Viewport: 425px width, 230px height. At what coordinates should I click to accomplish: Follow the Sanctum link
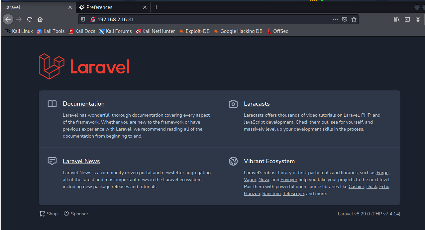click(271, 193)
